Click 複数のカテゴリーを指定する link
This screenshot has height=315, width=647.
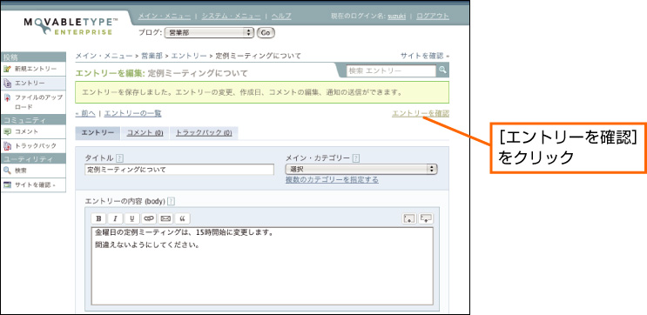(332, 180)
